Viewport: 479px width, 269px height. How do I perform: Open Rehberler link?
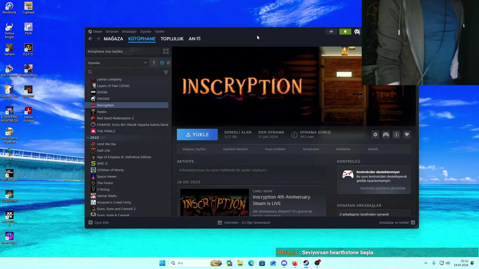pyautogui.click(x=344, y=149)
